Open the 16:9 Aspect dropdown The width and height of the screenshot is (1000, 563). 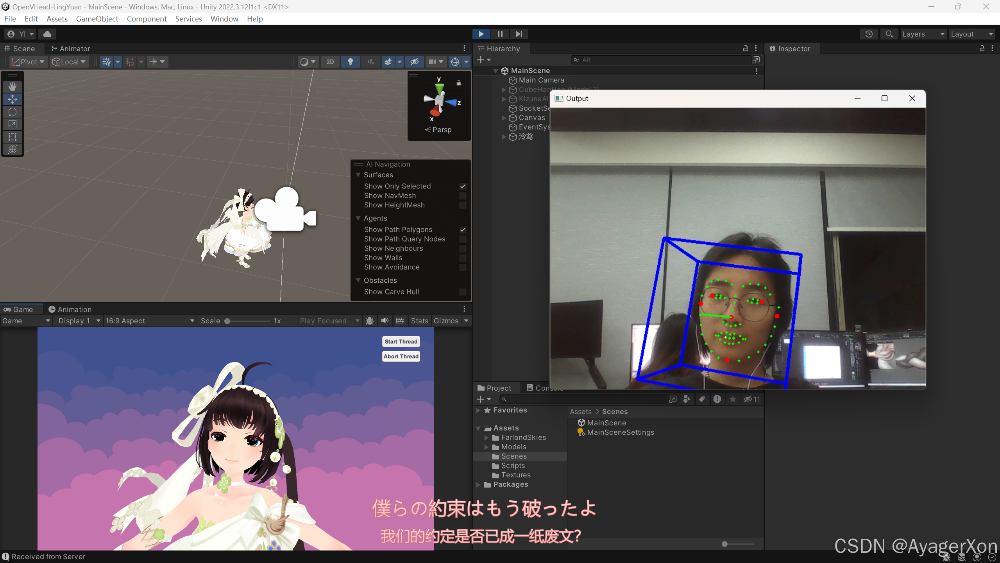(x=150, y=321)
